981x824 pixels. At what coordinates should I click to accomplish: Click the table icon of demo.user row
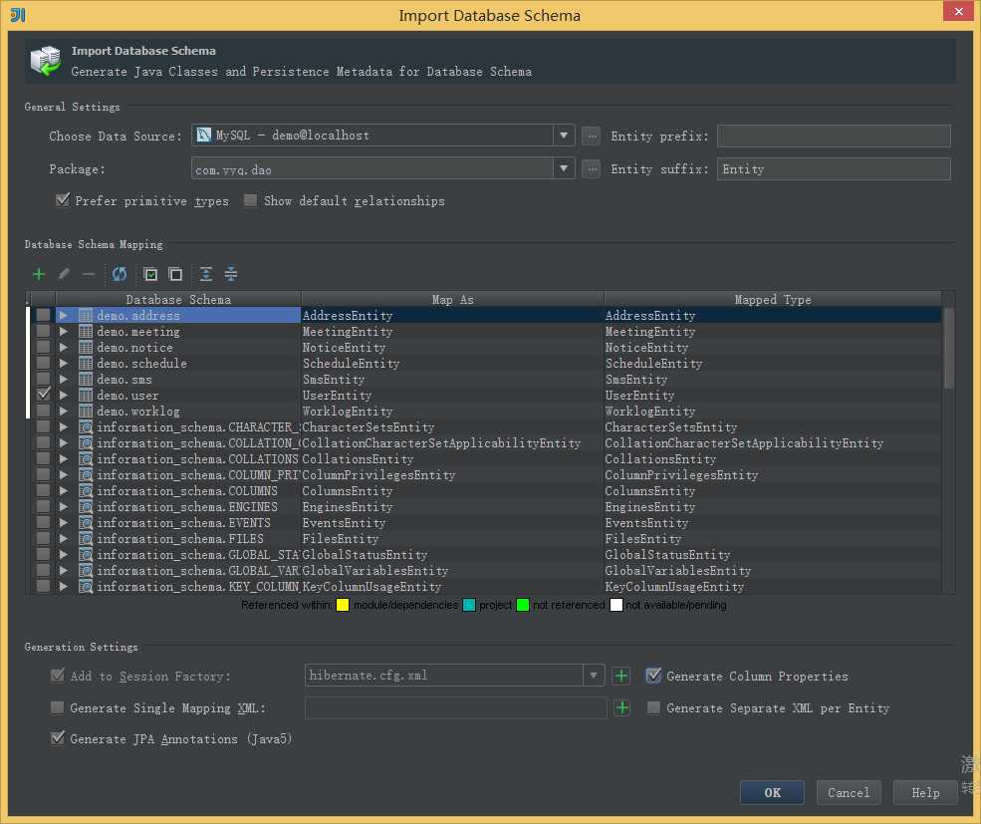tap(86, 396)
